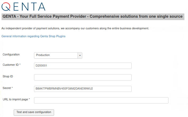This screenshot has width=188, height=117.
Task: Click Test and save configuration button
Action: click(34, 112)
